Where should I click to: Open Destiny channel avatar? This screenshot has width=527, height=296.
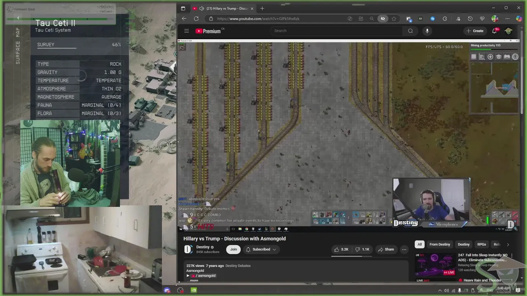[x=188, y=249]
